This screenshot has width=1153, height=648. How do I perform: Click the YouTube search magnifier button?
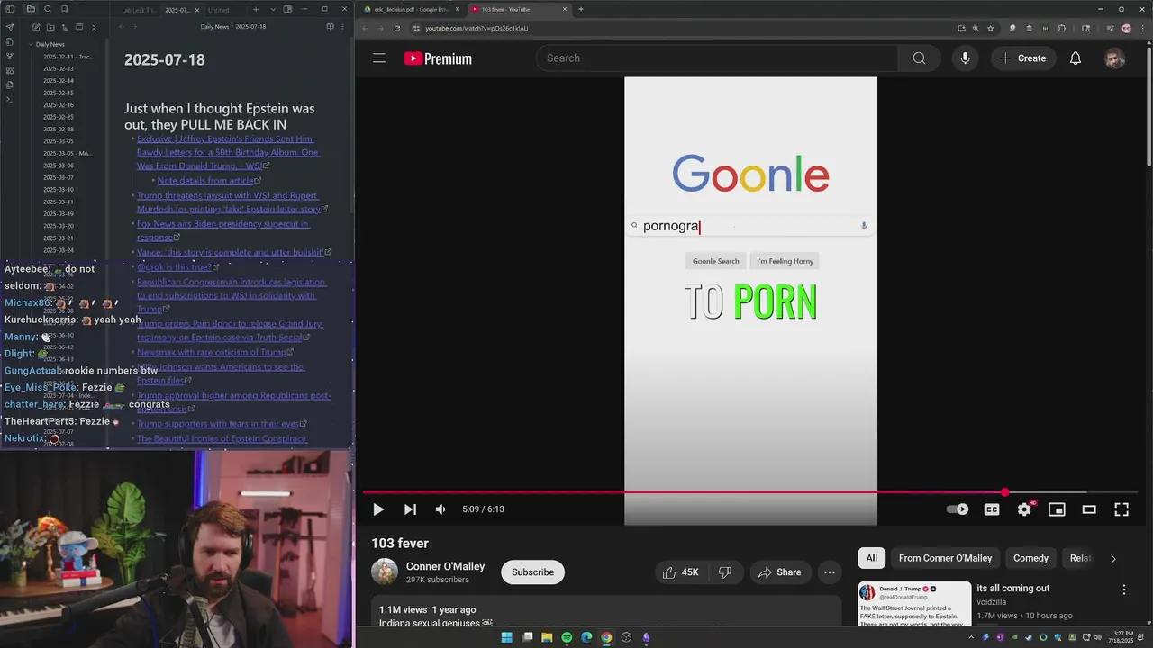pyautogui.click(x=919, y=58)
